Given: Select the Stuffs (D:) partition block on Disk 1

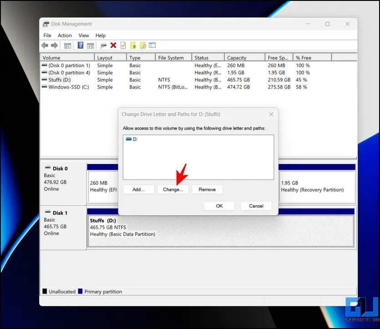Looking at the screenshot, I should pos(221,231).
